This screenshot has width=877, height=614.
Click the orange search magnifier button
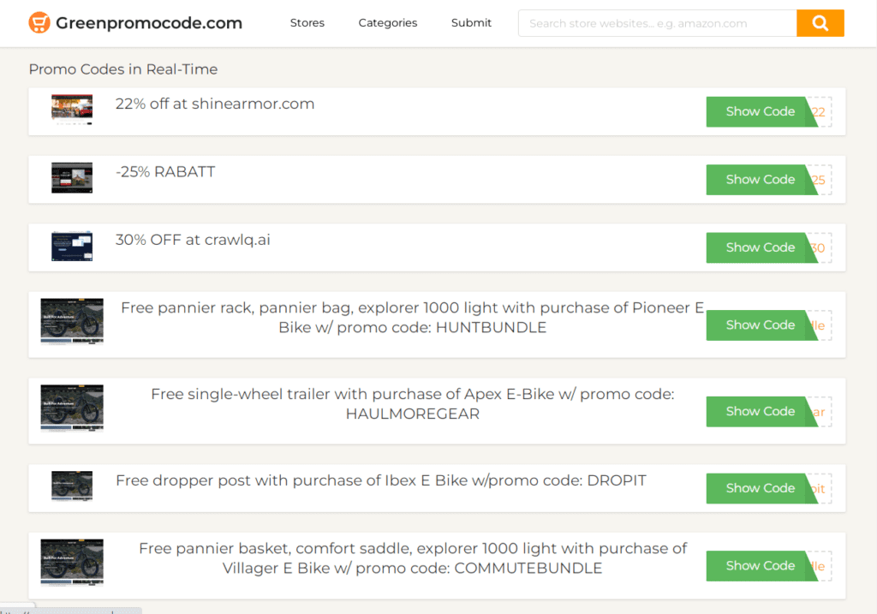(820, 23)
